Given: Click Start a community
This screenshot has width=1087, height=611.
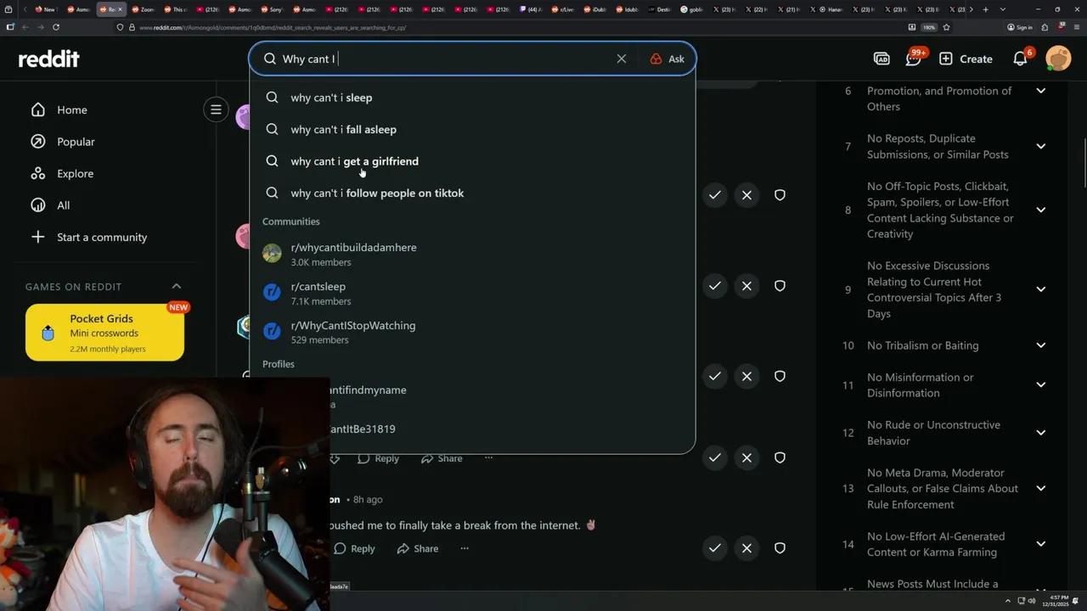Looking at the screenshot, I should [x=89, y=237].
